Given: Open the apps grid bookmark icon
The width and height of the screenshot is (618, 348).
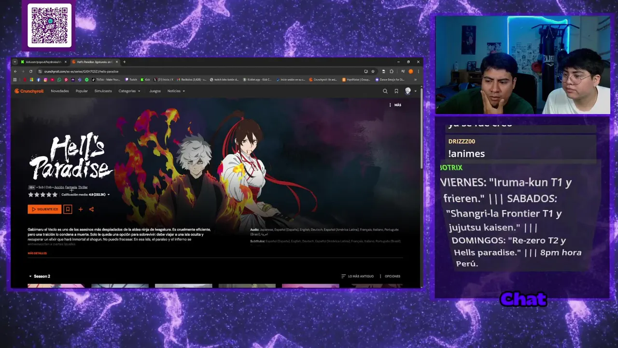Looking at the screenshot, I should [15, 80].
